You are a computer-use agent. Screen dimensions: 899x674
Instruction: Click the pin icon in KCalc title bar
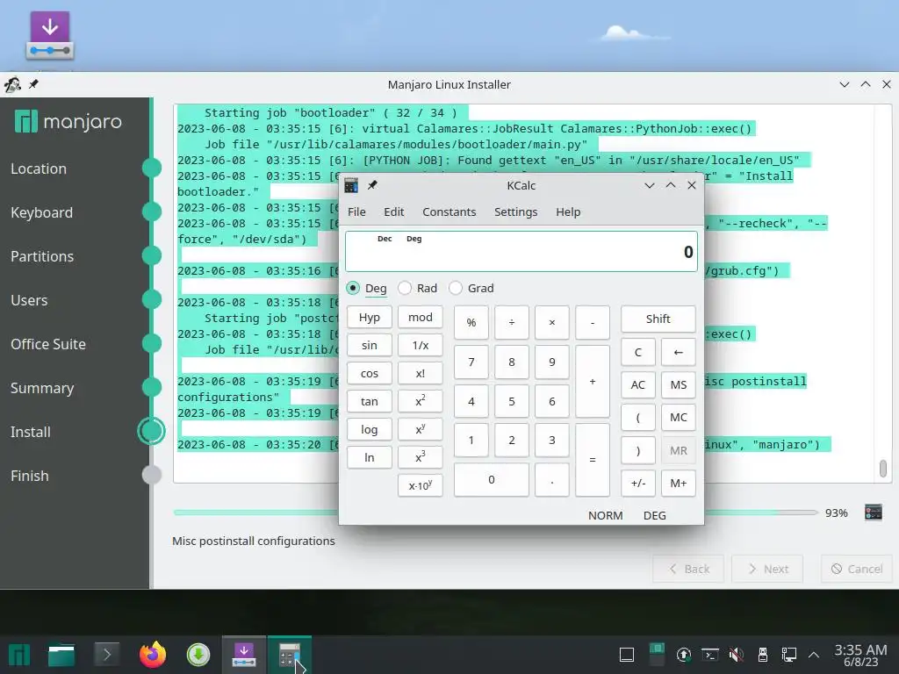pos(372,185)
